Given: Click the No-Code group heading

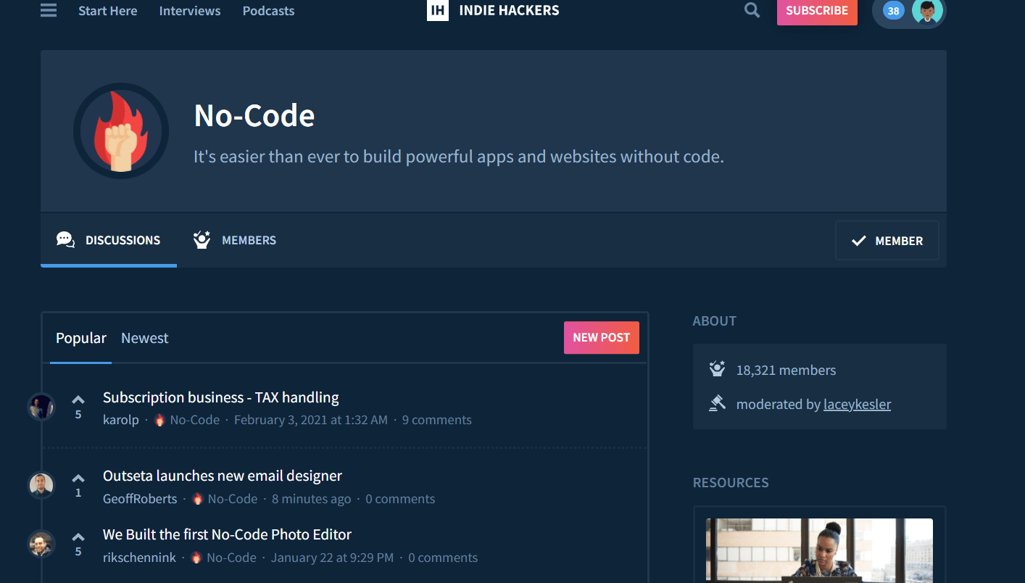Looking at the screenshot, I should (254, 115).
